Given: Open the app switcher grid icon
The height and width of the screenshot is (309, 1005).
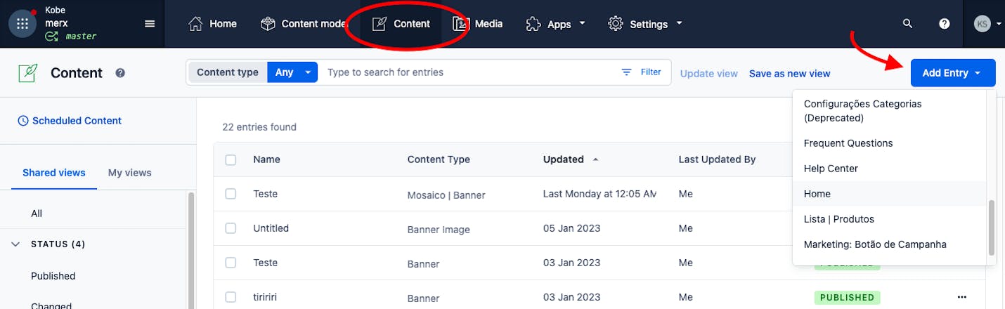Looking at the screenshot, I should (22, 24).
